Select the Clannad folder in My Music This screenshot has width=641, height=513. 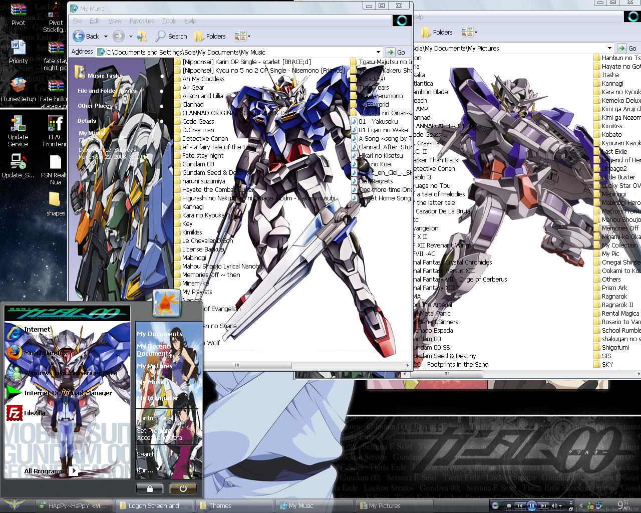point(189,104)
